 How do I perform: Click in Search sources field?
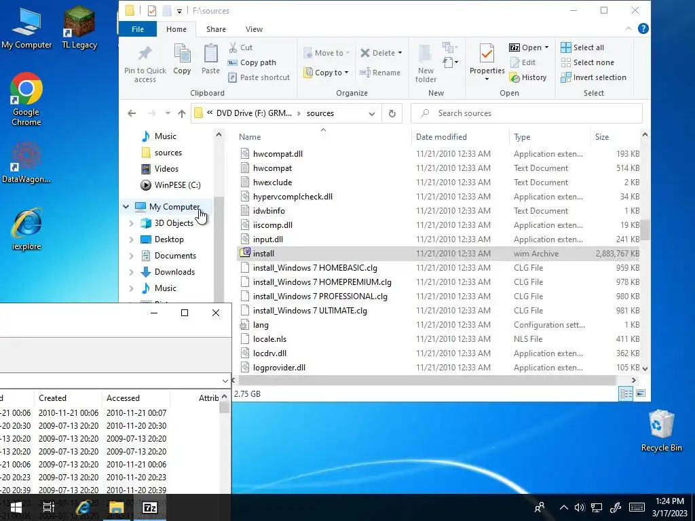click(527, 113)
